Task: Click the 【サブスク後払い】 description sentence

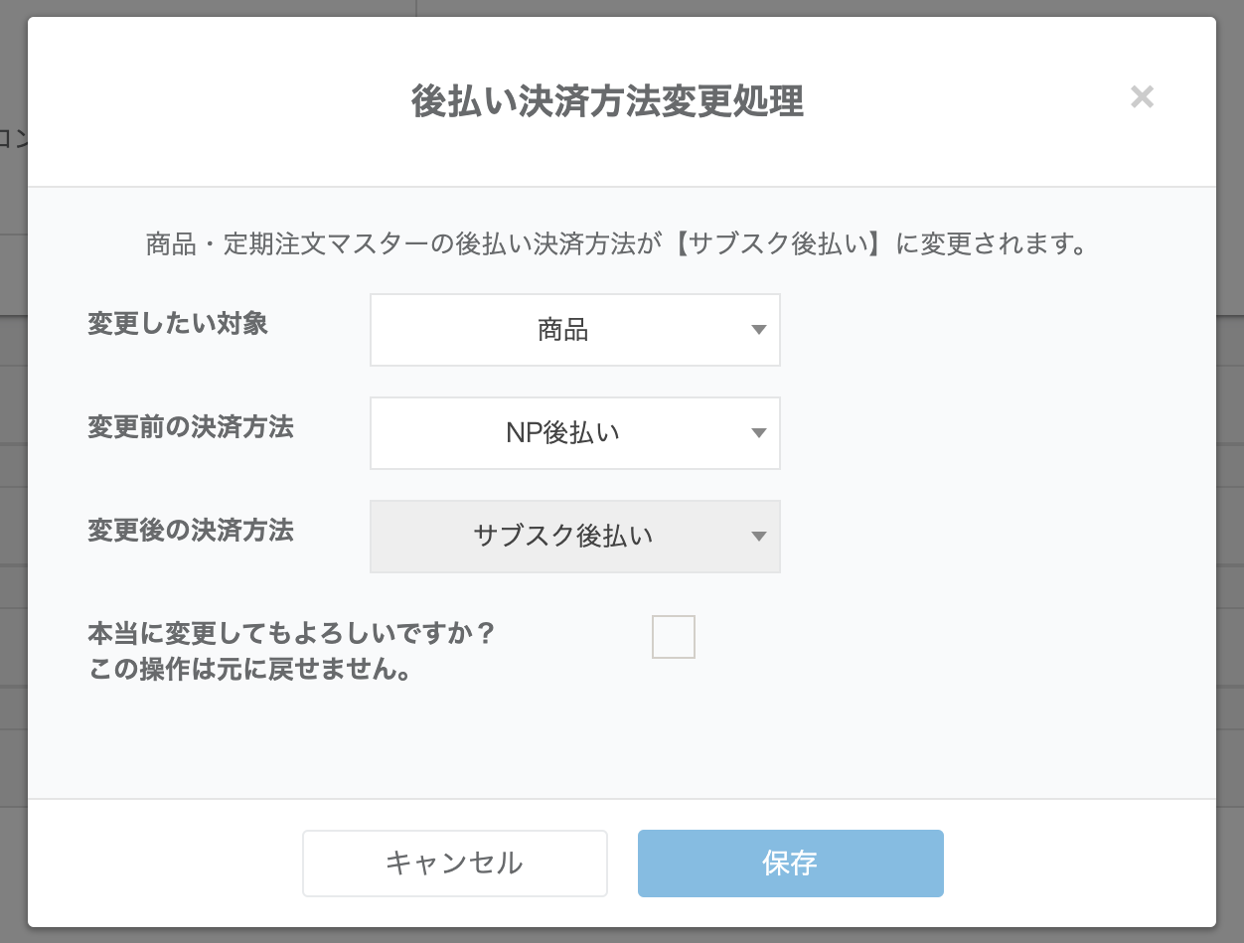Action: tap(616, 244)
